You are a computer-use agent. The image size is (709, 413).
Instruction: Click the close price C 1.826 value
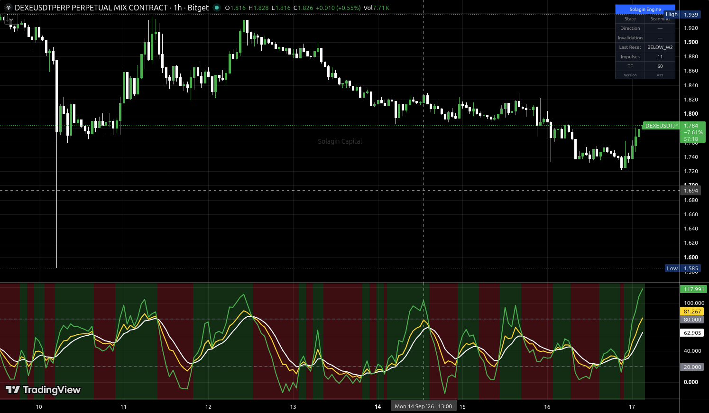[x=303, y=8]
